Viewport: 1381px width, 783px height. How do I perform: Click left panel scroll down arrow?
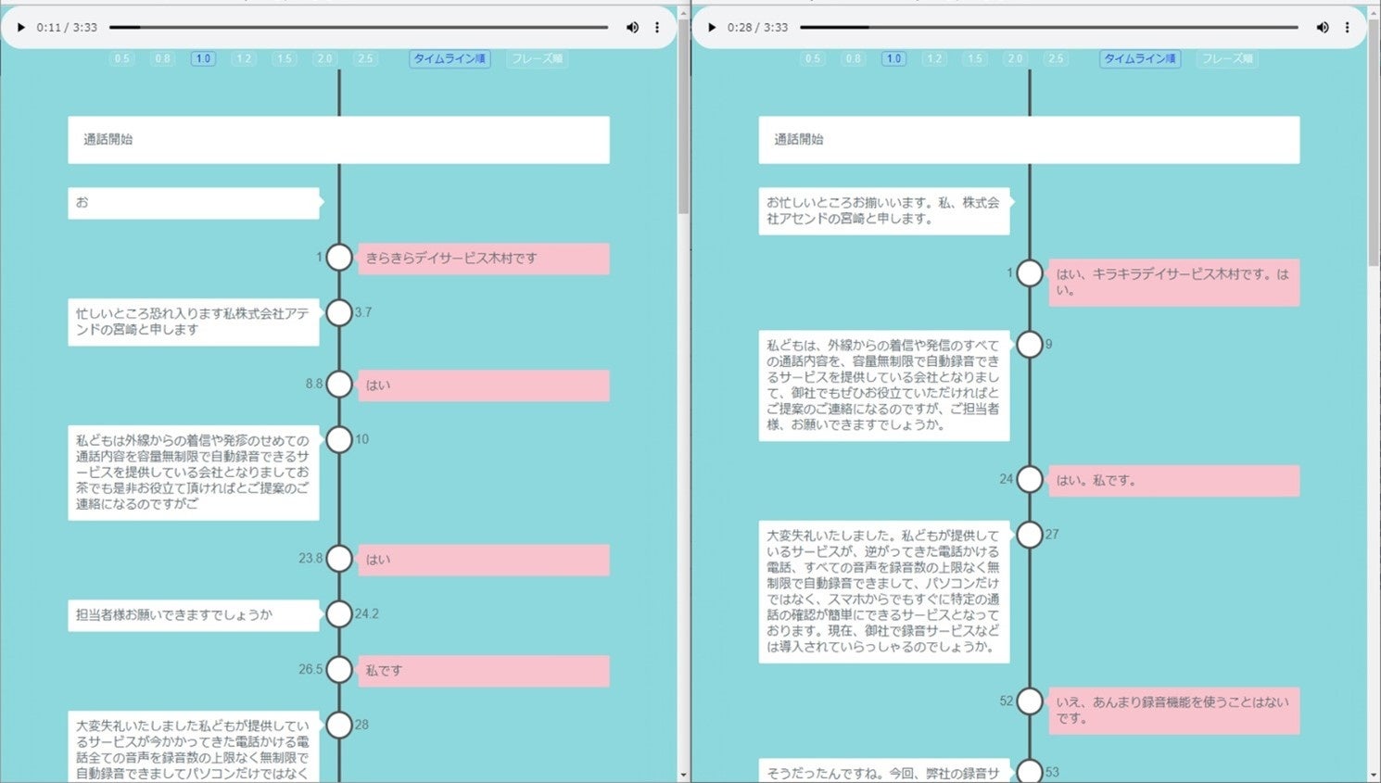click(x=683, y=776)
